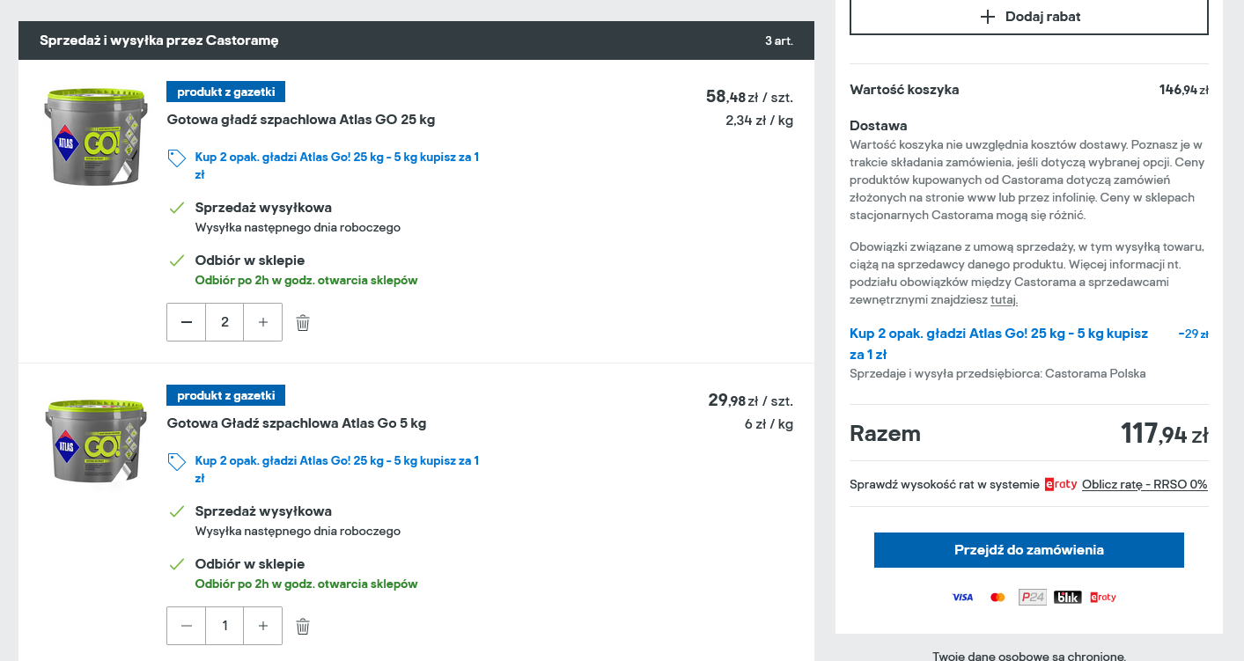Decrease quantity of Atlas Go 5 kg
1244x661 pixels.
pyautogui.click(x=187, y=626)
